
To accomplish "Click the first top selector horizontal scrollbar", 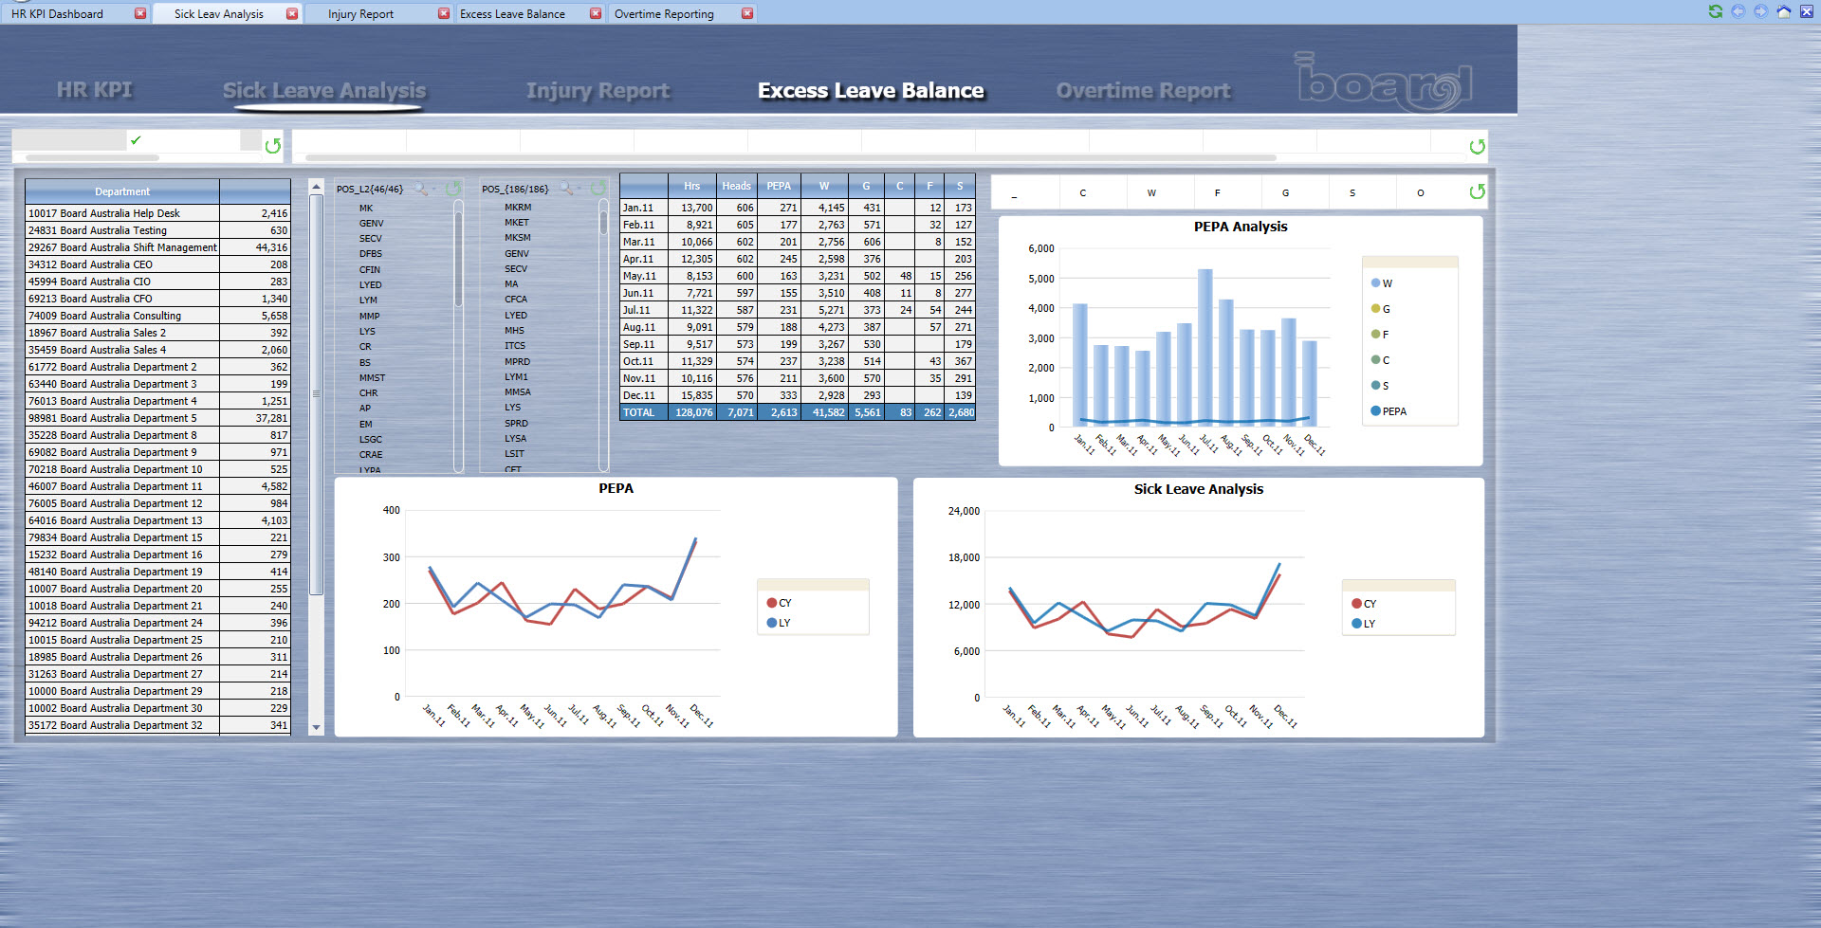I will tap(92, 157).
